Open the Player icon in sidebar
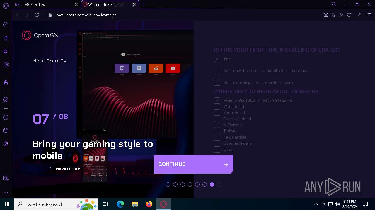This screenshot has height=210, width=375. 6,100
